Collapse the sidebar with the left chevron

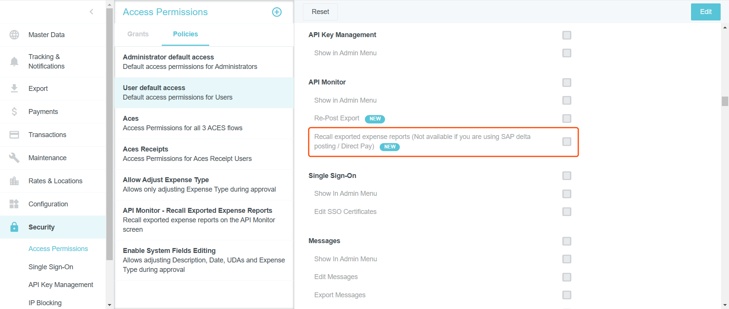92,12
